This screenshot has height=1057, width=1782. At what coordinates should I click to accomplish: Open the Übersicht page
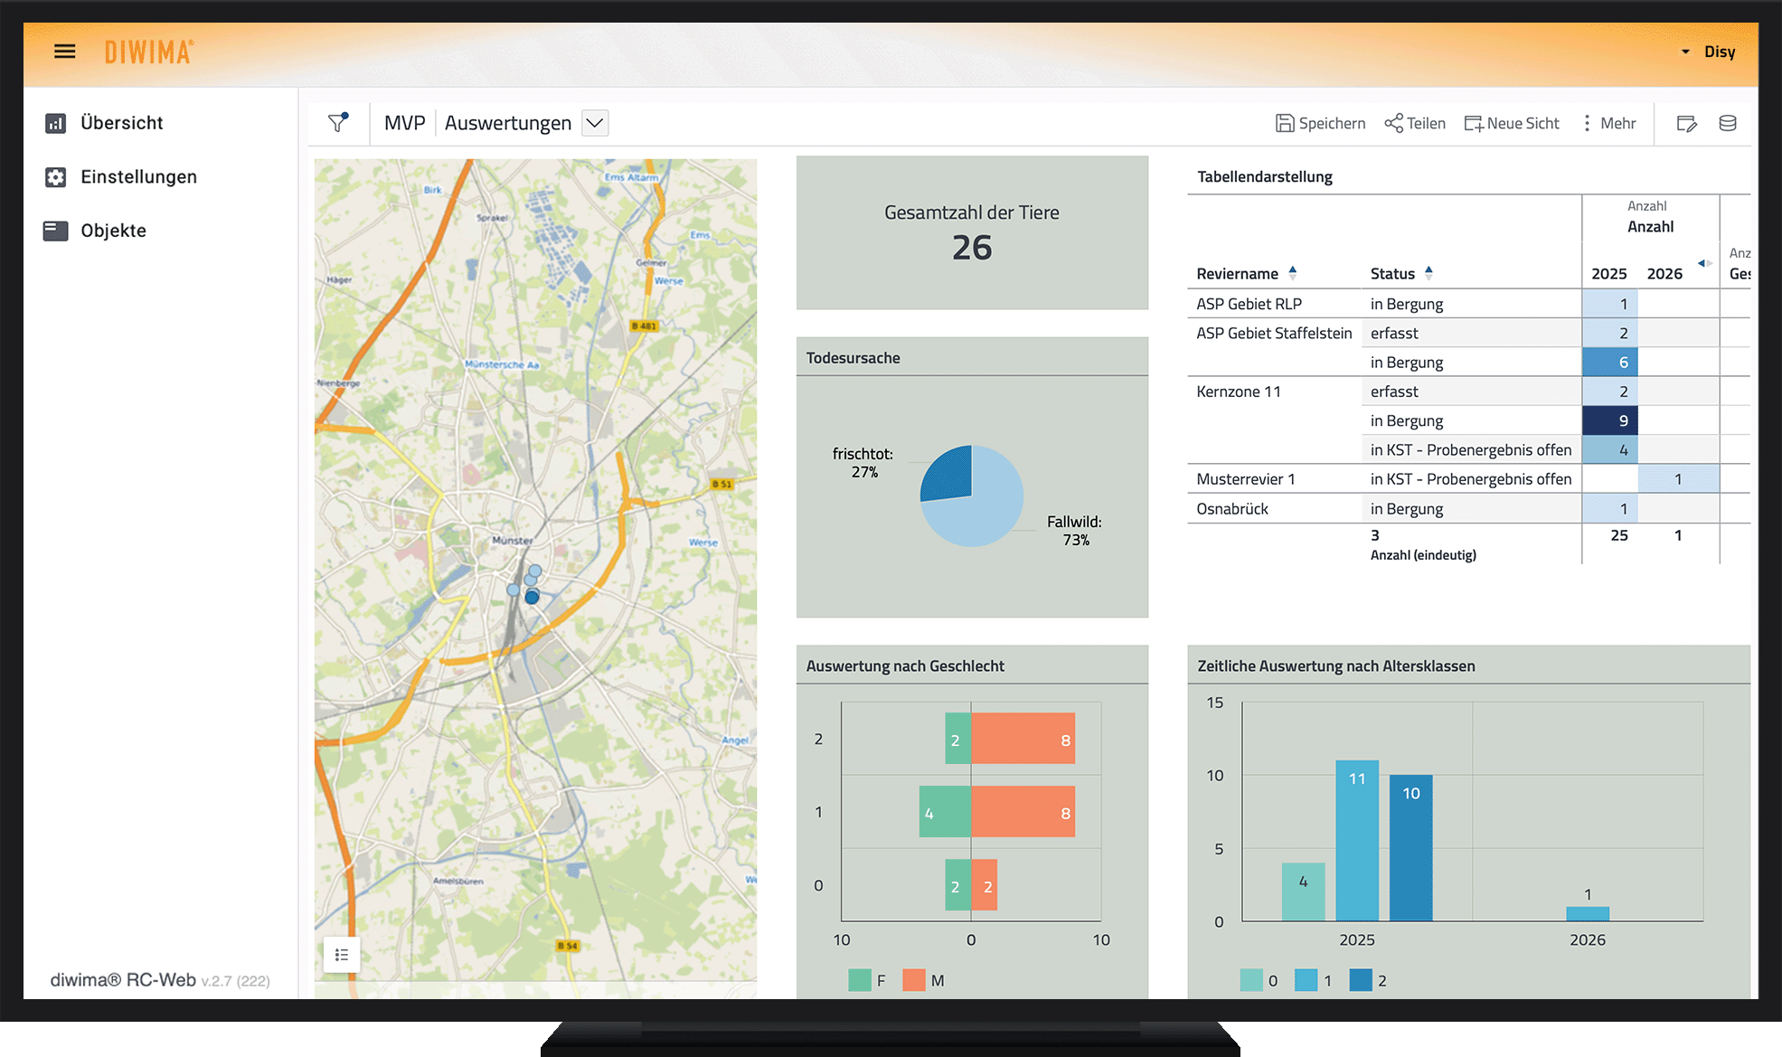click(121, 123)
